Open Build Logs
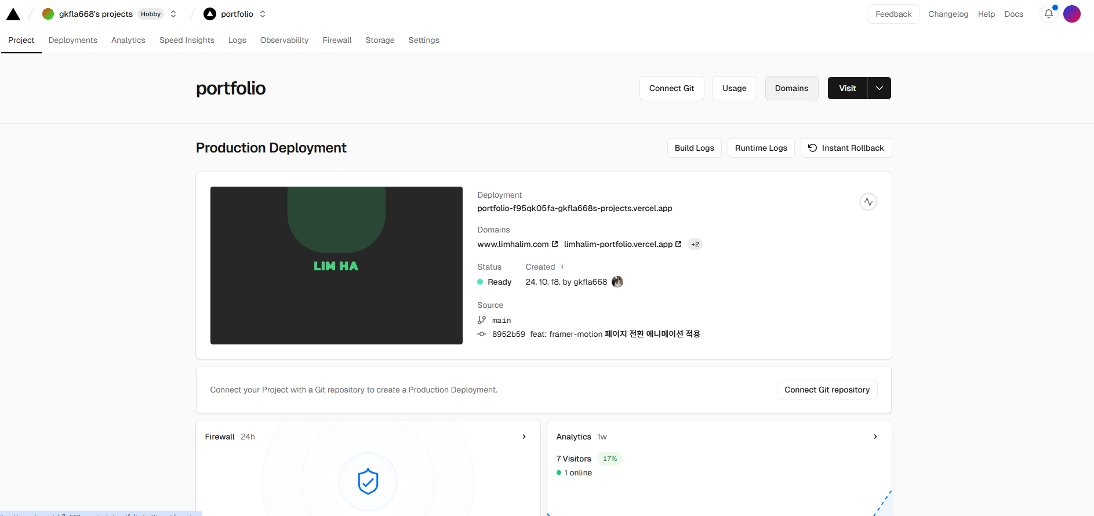 694,148
